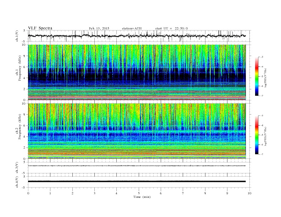Click the upper color bar '-7' tick
The image size is (281, 217).
coord(262,96)
